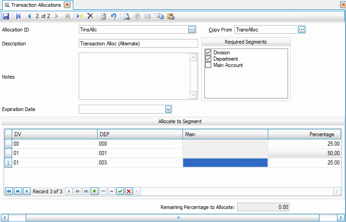Click the paste clipboard toolbar icon
346x222 pixels.
(171, 16)
